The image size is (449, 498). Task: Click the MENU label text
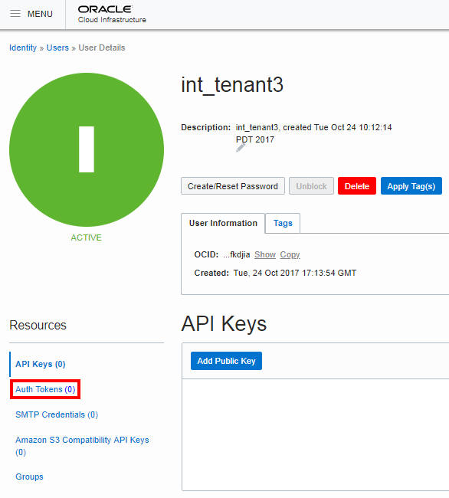(x=40, y=14)
